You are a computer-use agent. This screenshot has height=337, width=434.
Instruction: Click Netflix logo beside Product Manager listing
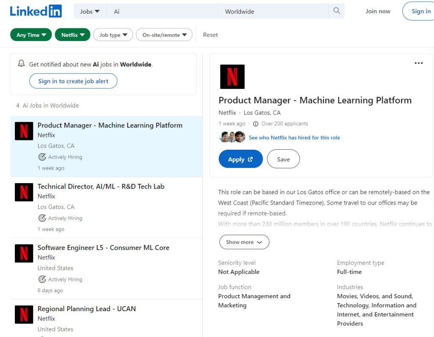pos(24,131)
